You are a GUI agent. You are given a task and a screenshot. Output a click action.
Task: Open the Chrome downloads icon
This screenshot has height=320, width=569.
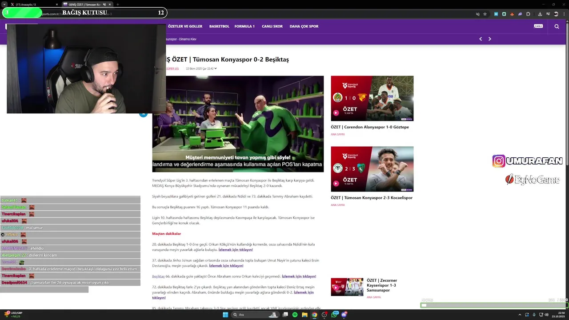point(540,14)
